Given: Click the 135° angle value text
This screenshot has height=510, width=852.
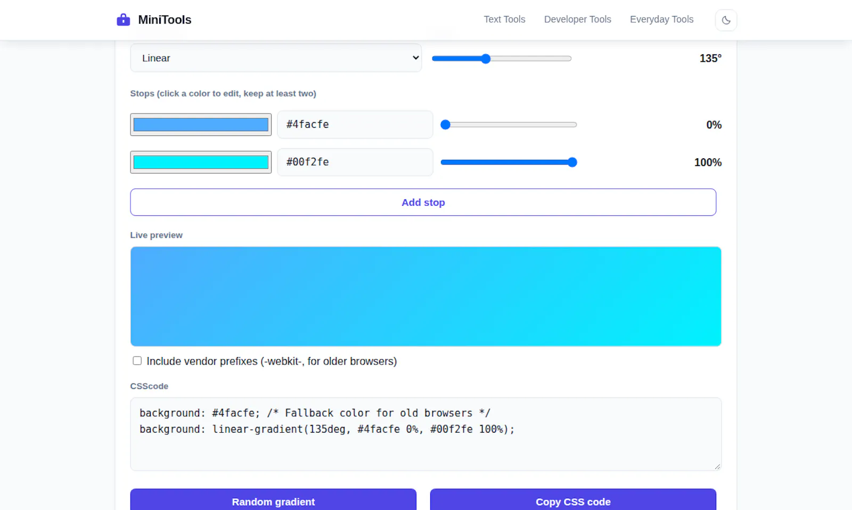Looking at the screenshot, I should pyautogui.click(x=710, y=59).
